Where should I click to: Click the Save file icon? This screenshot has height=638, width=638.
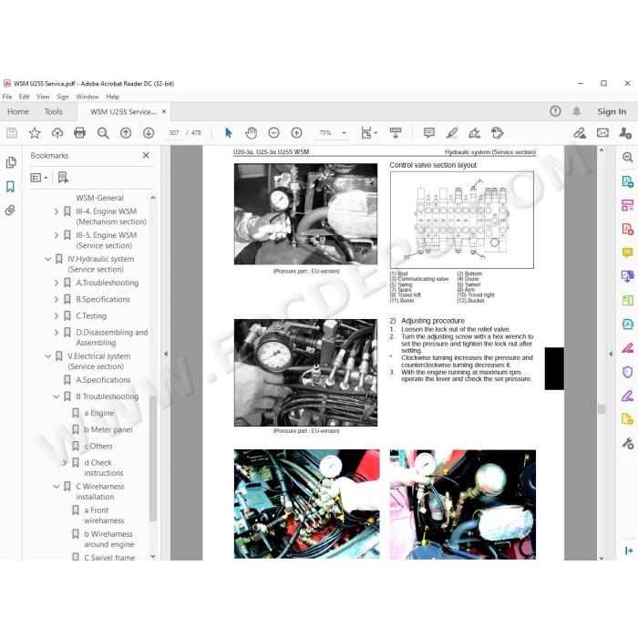[x=12, y=133]
